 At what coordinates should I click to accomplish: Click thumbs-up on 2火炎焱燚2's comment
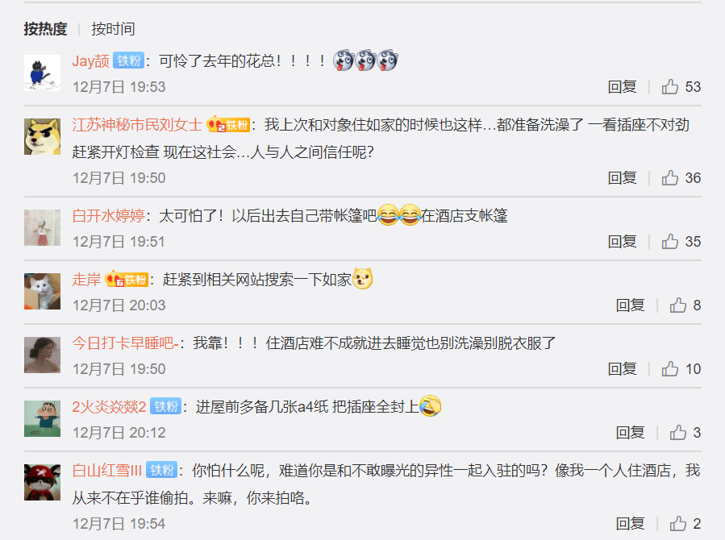click(678, 432)
